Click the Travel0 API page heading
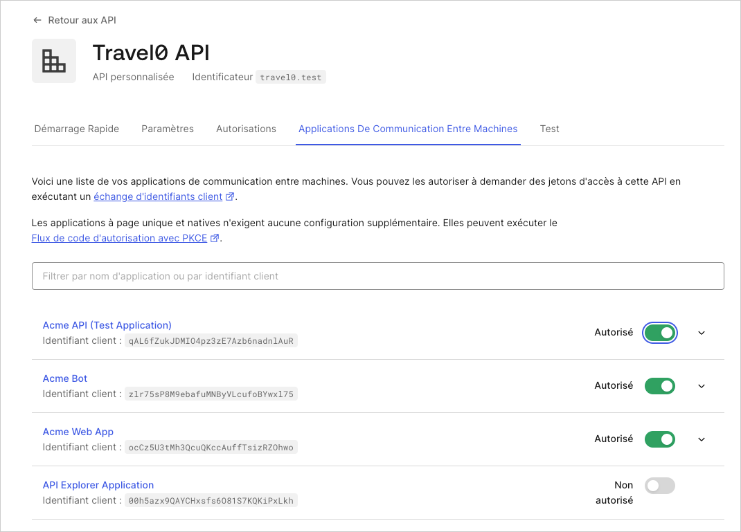This screenshot has height=532, width=741. click(151, 53)
